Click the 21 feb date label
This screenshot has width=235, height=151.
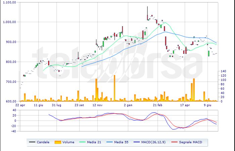coord(157,105)
